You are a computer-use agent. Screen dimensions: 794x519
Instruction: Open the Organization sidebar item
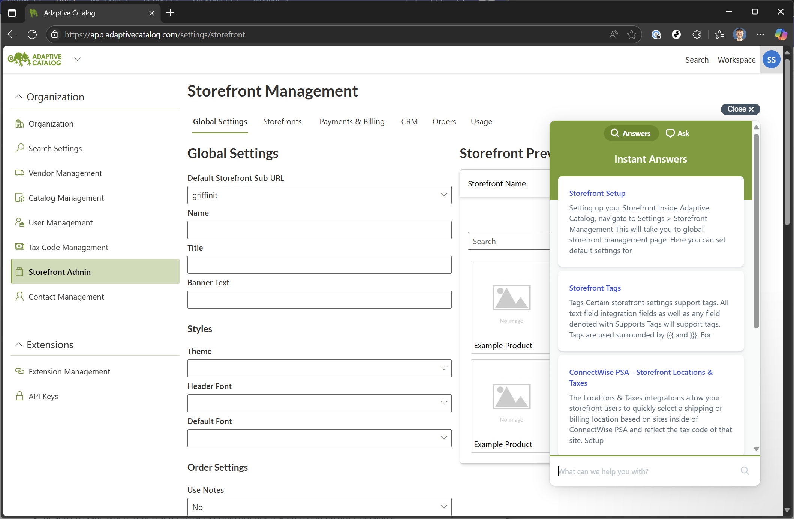point(51,124)
